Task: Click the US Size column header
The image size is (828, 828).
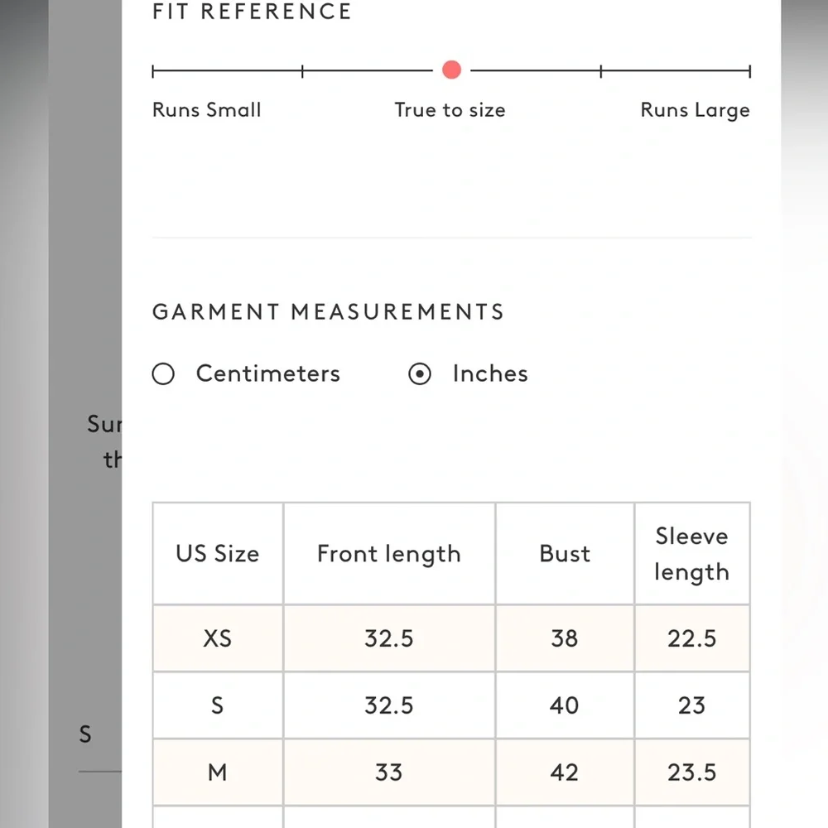Action: (x=218, y=553)
